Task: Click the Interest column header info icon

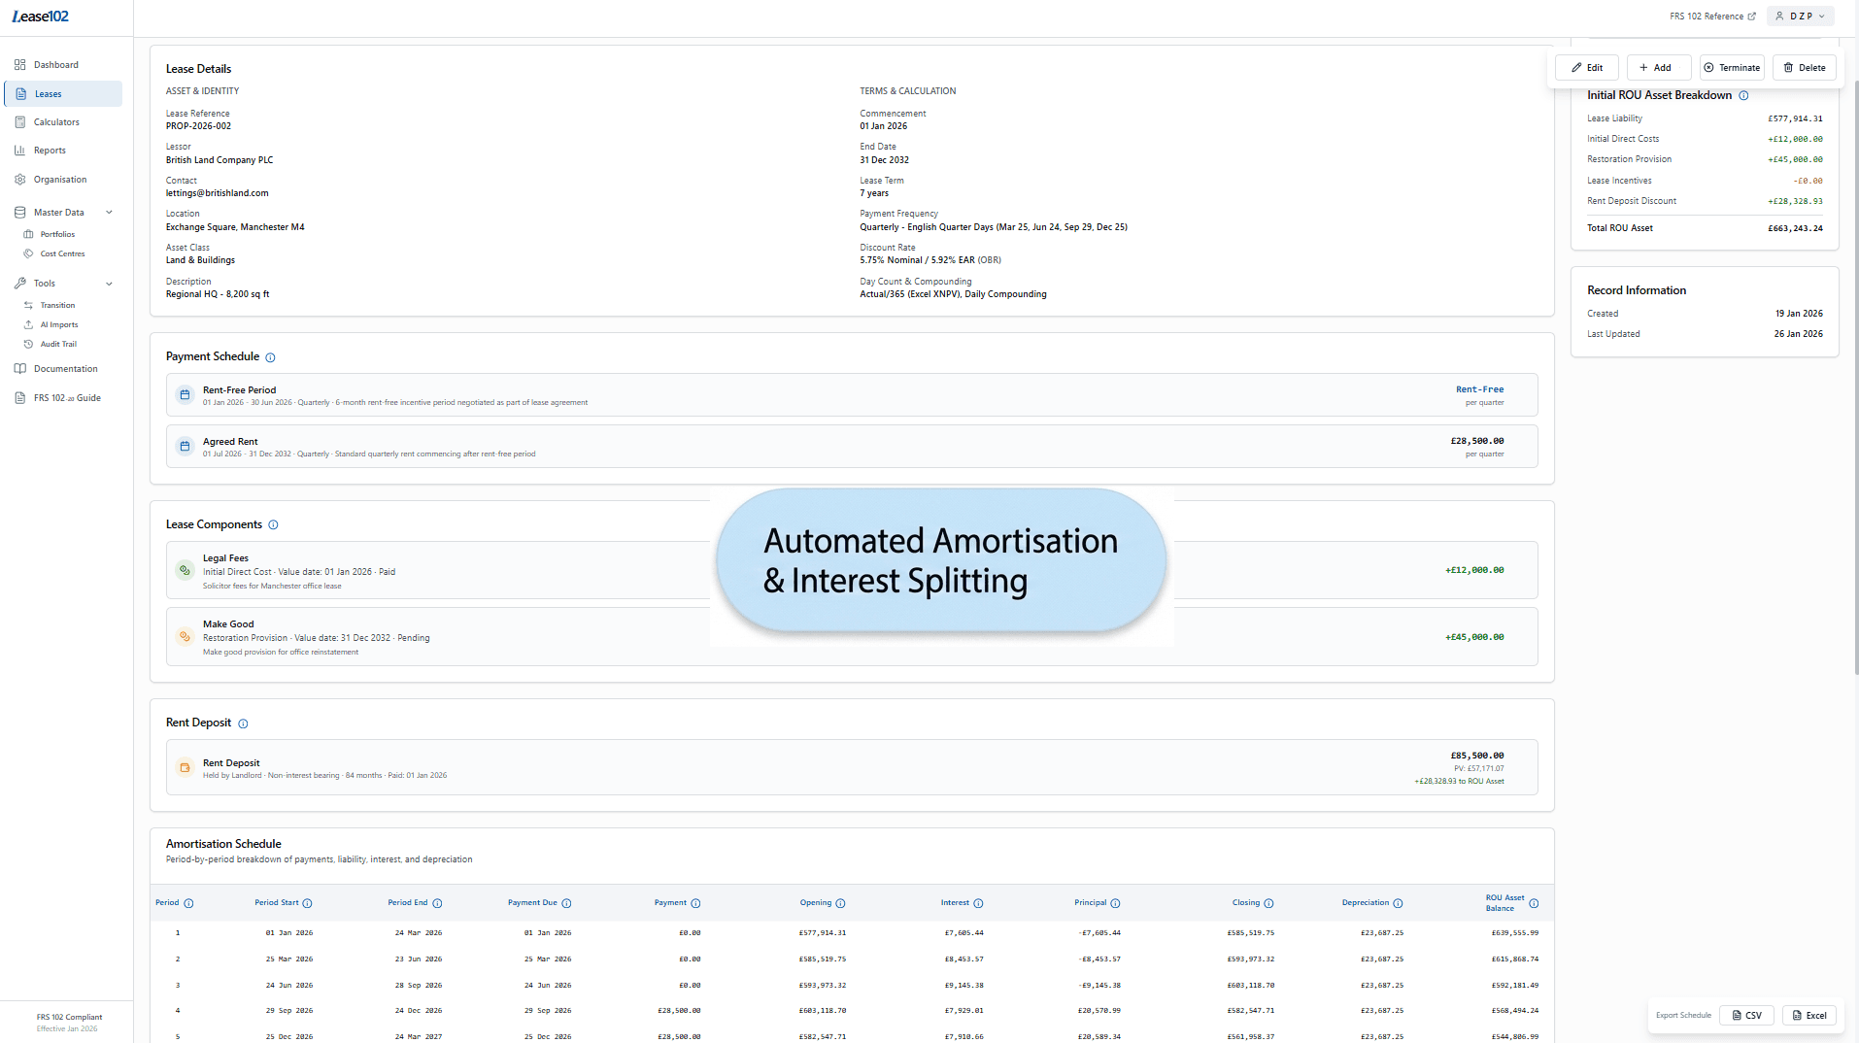Action: 979,903
